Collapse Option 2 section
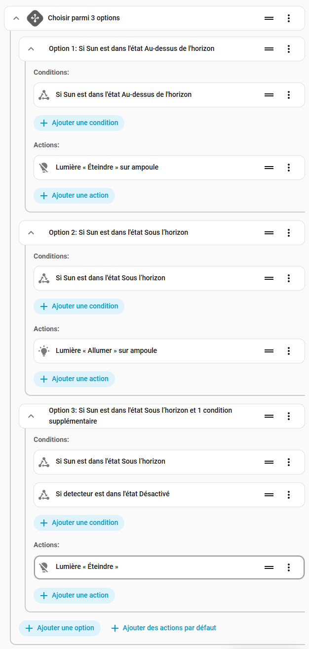The width and height of the screenshot is (309, 649). click(x=31, y=233)
